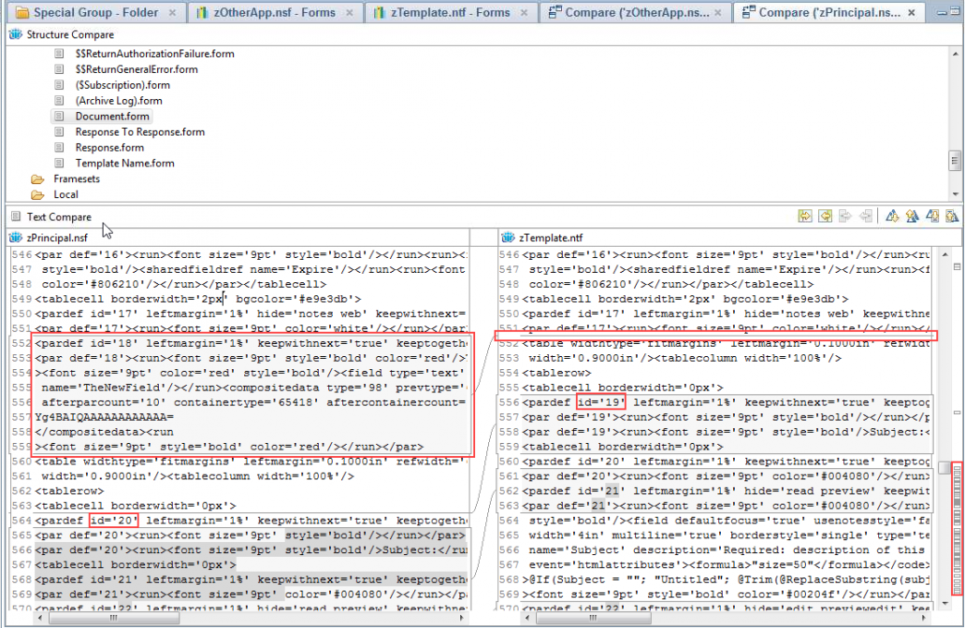This screenshot has height=628, width=965.
Task: Minimize the editor area
Action: pyautogui.click(x=942, y=12)
